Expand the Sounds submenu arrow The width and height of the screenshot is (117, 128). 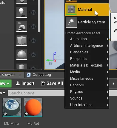pos(108,98)
